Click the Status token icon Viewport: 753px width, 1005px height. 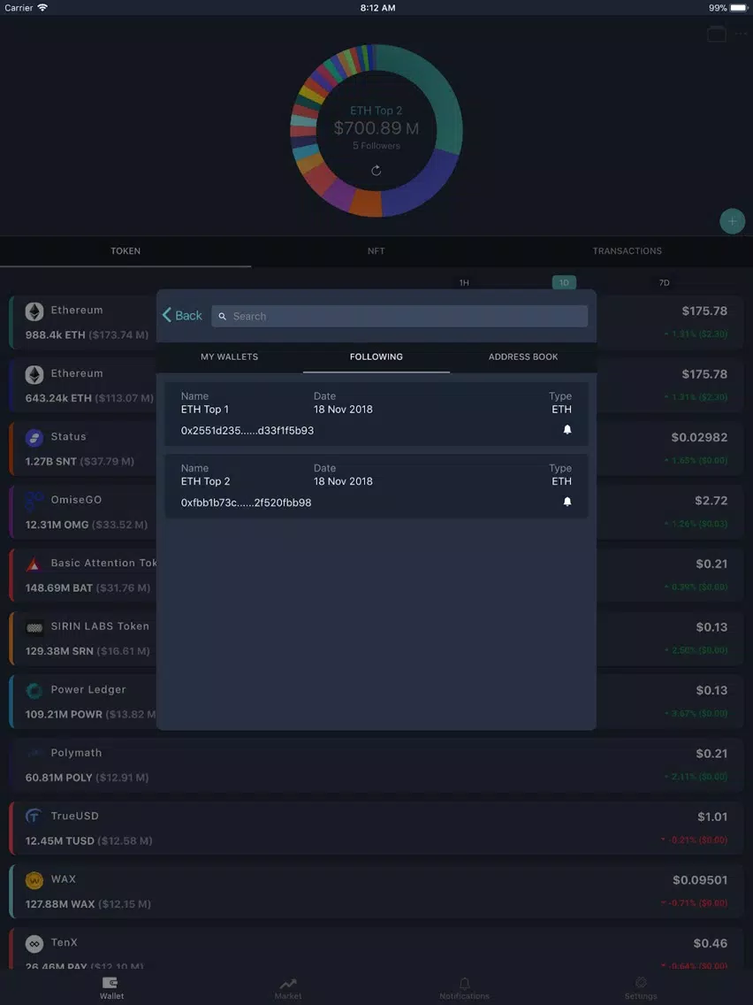(34, 438)
